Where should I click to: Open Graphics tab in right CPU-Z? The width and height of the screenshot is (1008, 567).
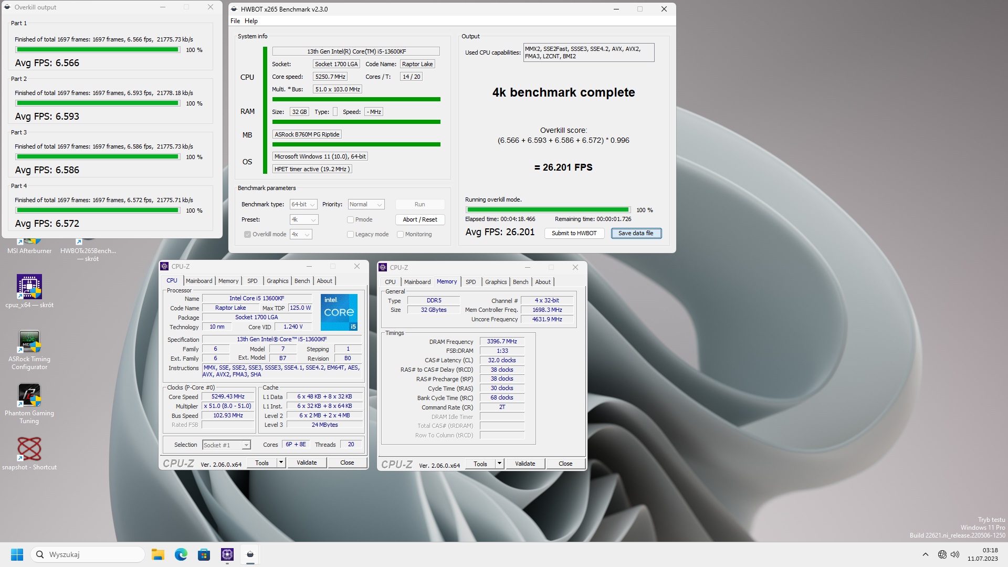coord(496,282)
